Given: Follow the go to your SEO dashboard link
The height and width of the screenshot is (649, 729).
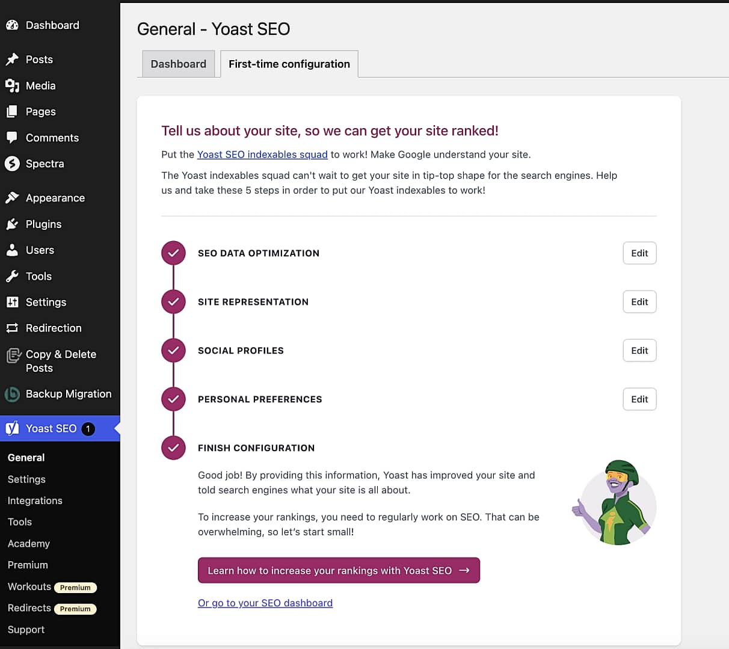Looking at the screenshot, I should (x=265, y=603).
